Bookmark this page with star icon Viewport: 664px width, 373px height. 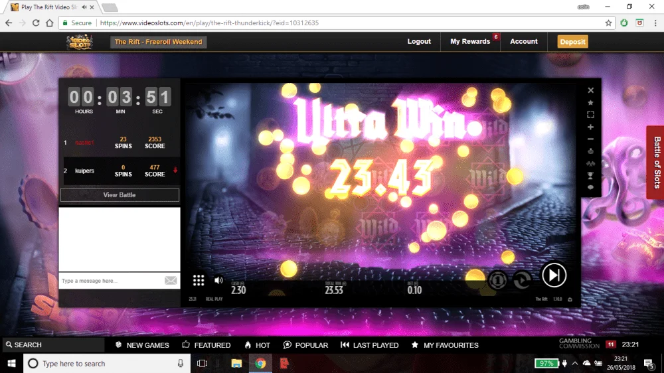tap(608, 23)
